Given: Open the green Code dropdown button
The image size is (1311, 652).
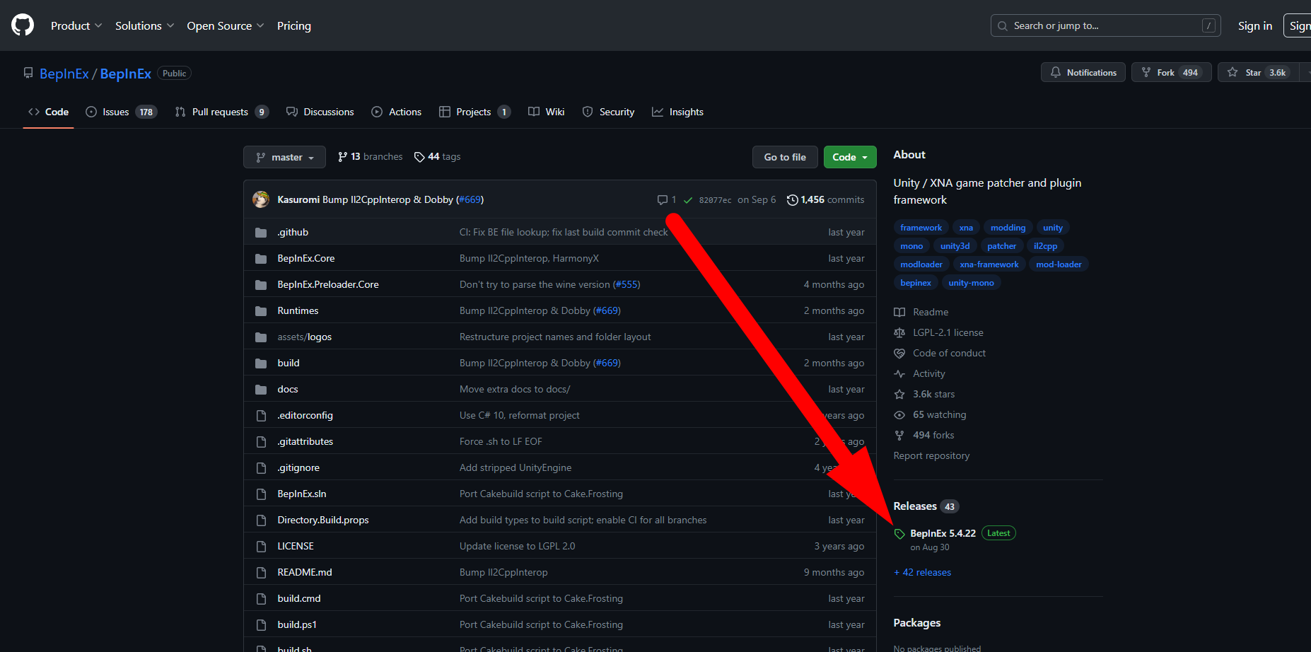Looking at the screenshot, I should click(x=850, y=157).
